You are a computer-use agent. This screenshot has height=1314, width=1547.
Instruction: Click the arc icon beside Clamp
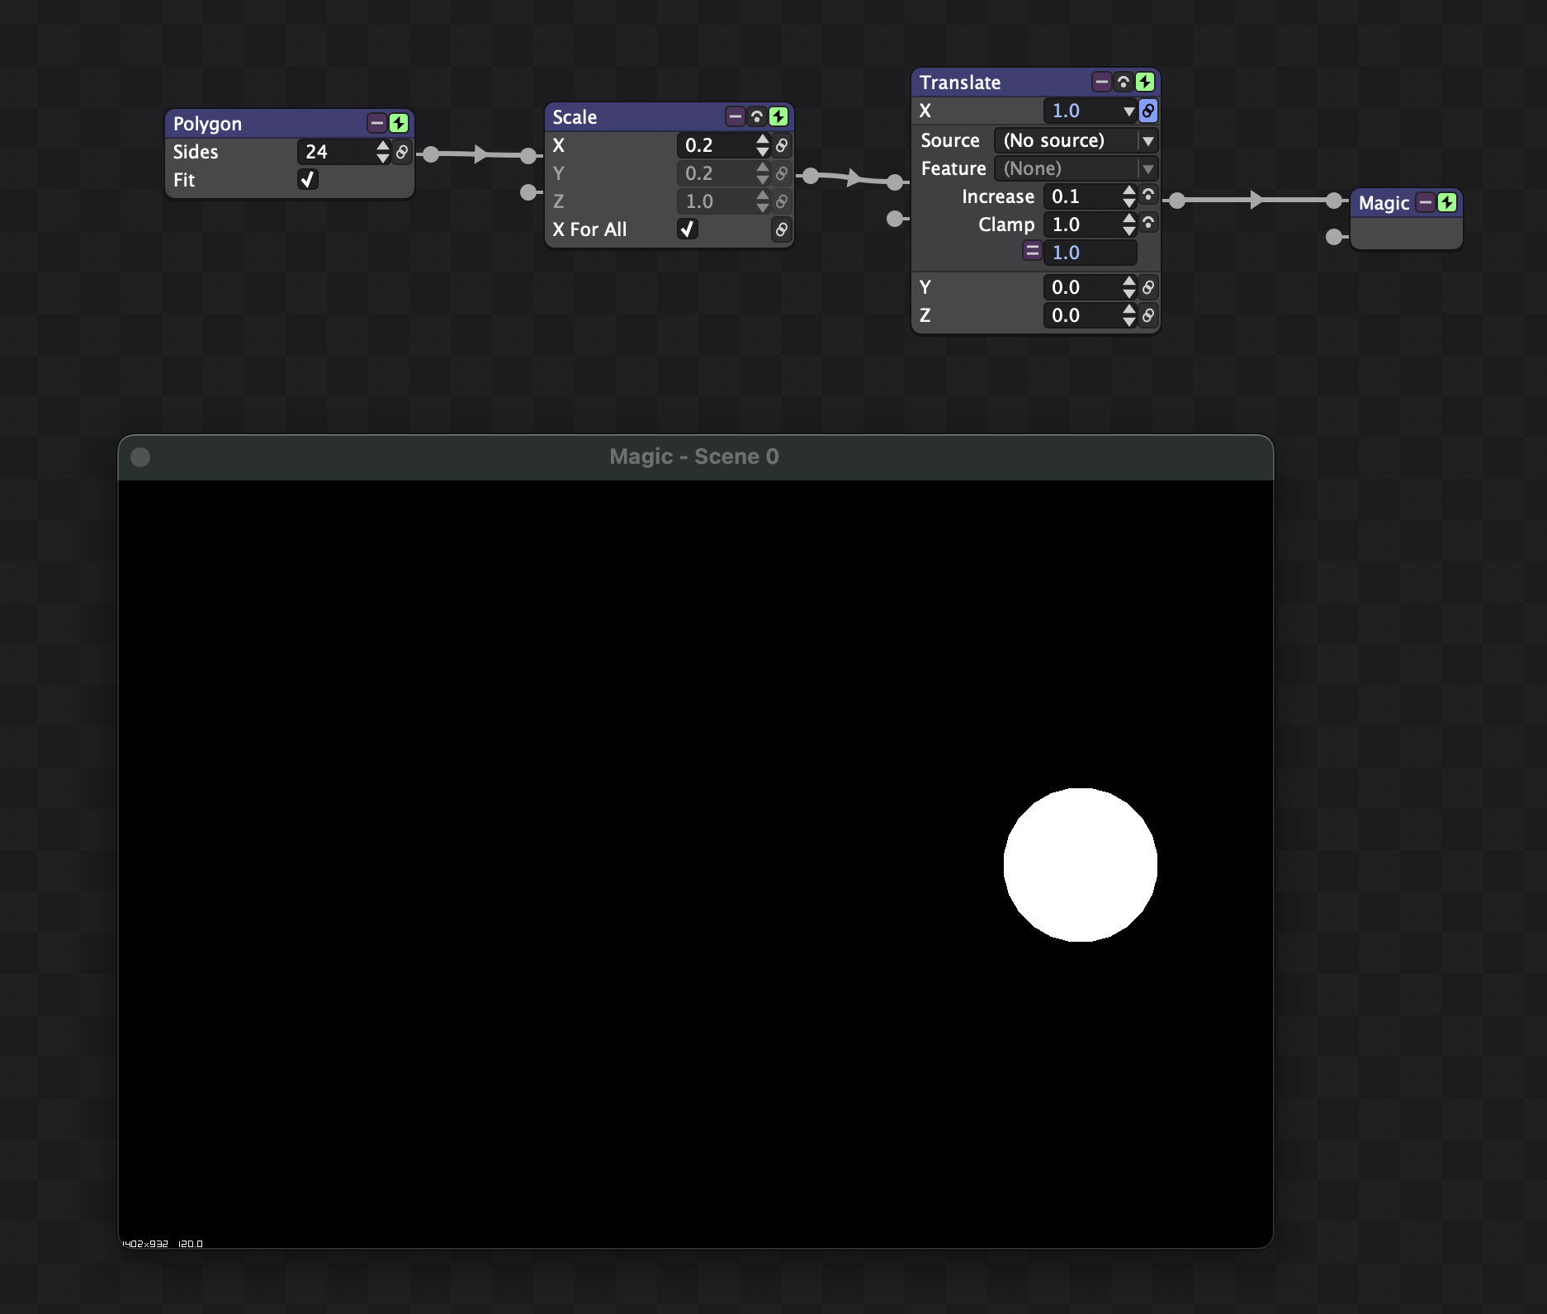point(1148,223)
